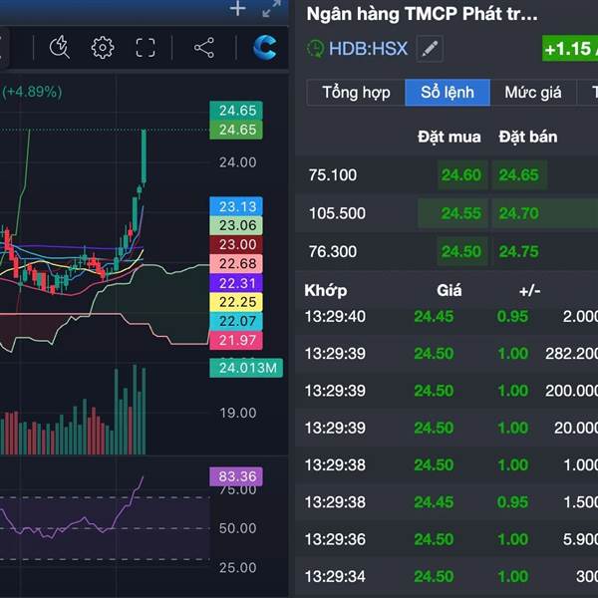Share the chart via share icon
This screenshot has height=598, width=598.
(204, 48)
